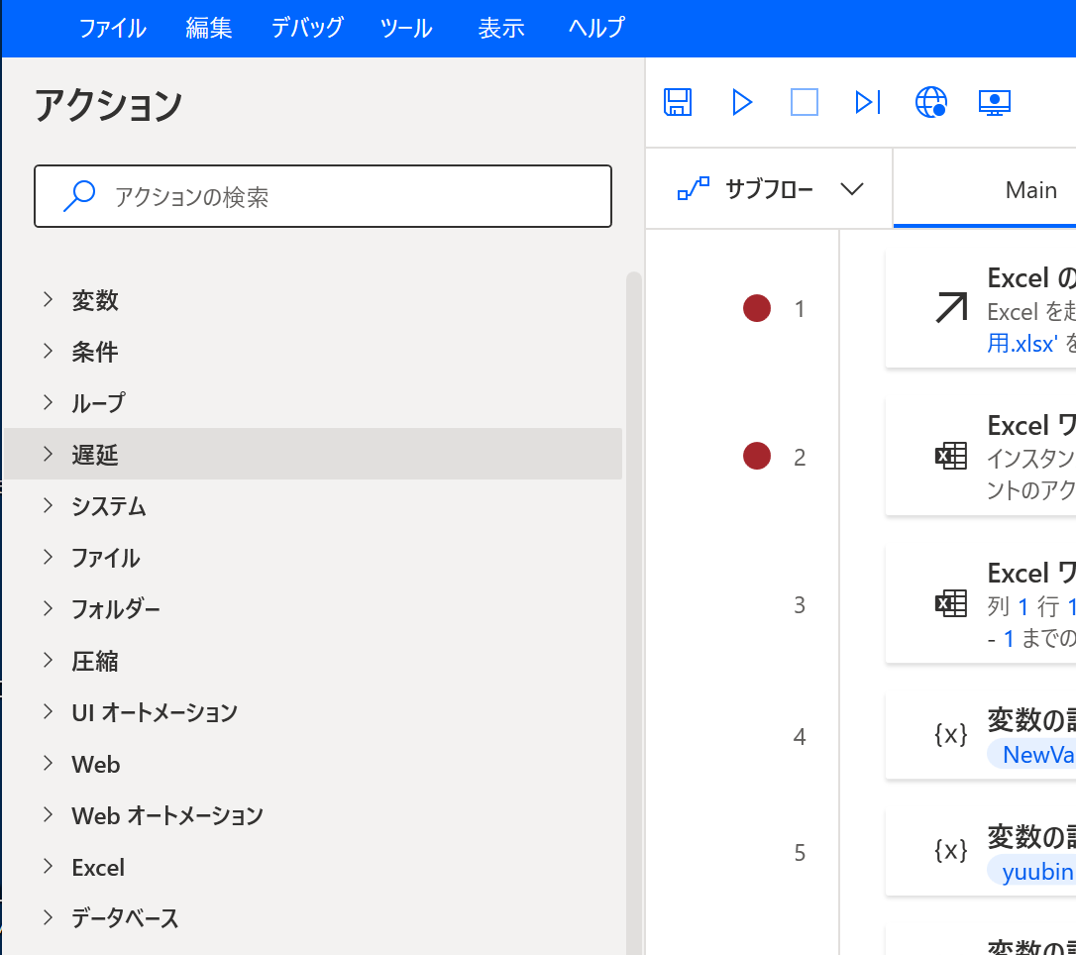
Task: Open the desktop recorder monitor icon
Action: [995, 102]
